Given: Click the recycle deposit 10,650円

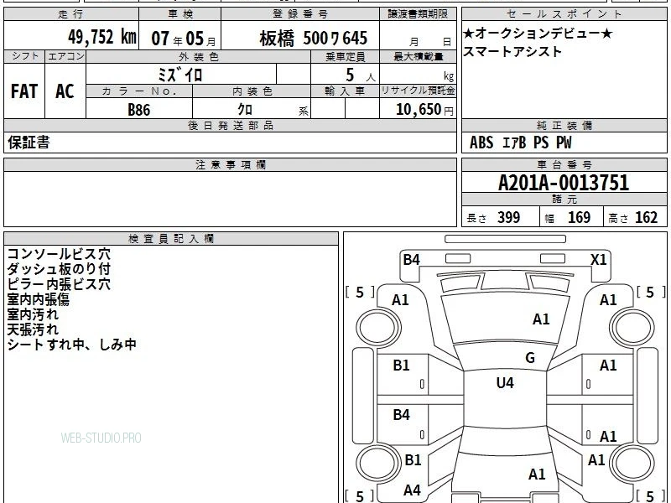Looking at the screenshot, I should tap(424, 110).
